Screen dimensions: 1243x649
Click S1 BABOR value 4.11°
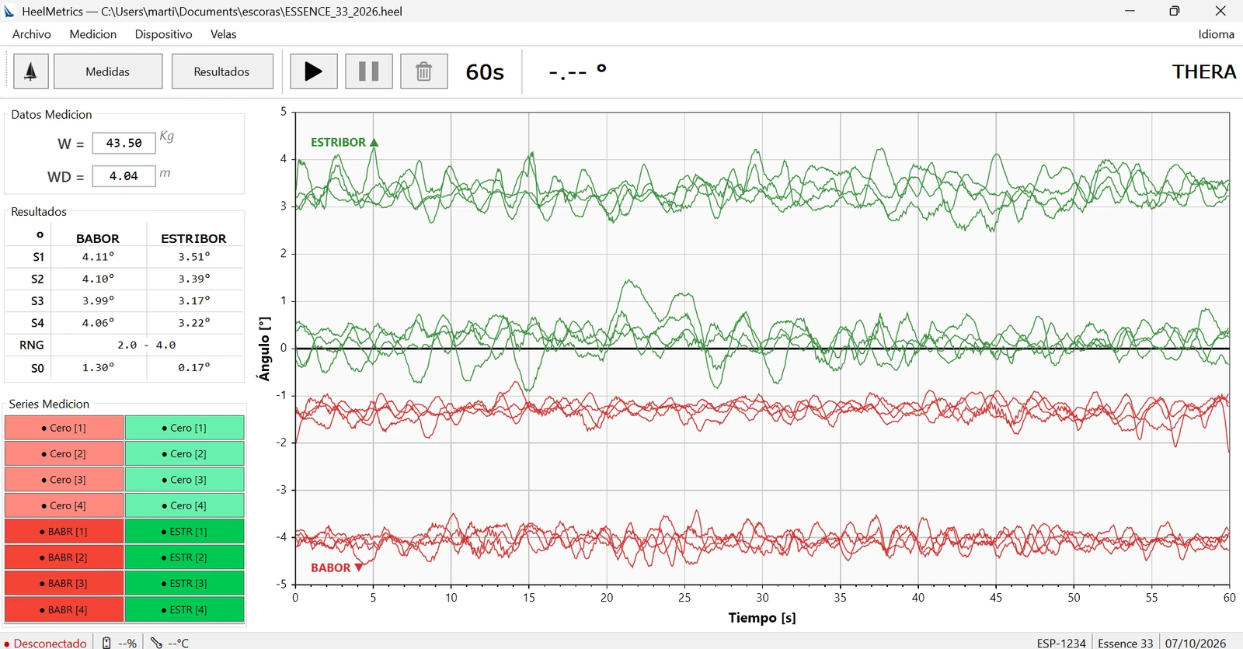[x=99, y=256]
